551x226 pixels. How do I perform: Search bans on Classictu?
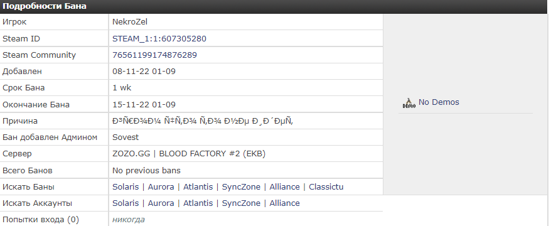click(x=326, y=187)
